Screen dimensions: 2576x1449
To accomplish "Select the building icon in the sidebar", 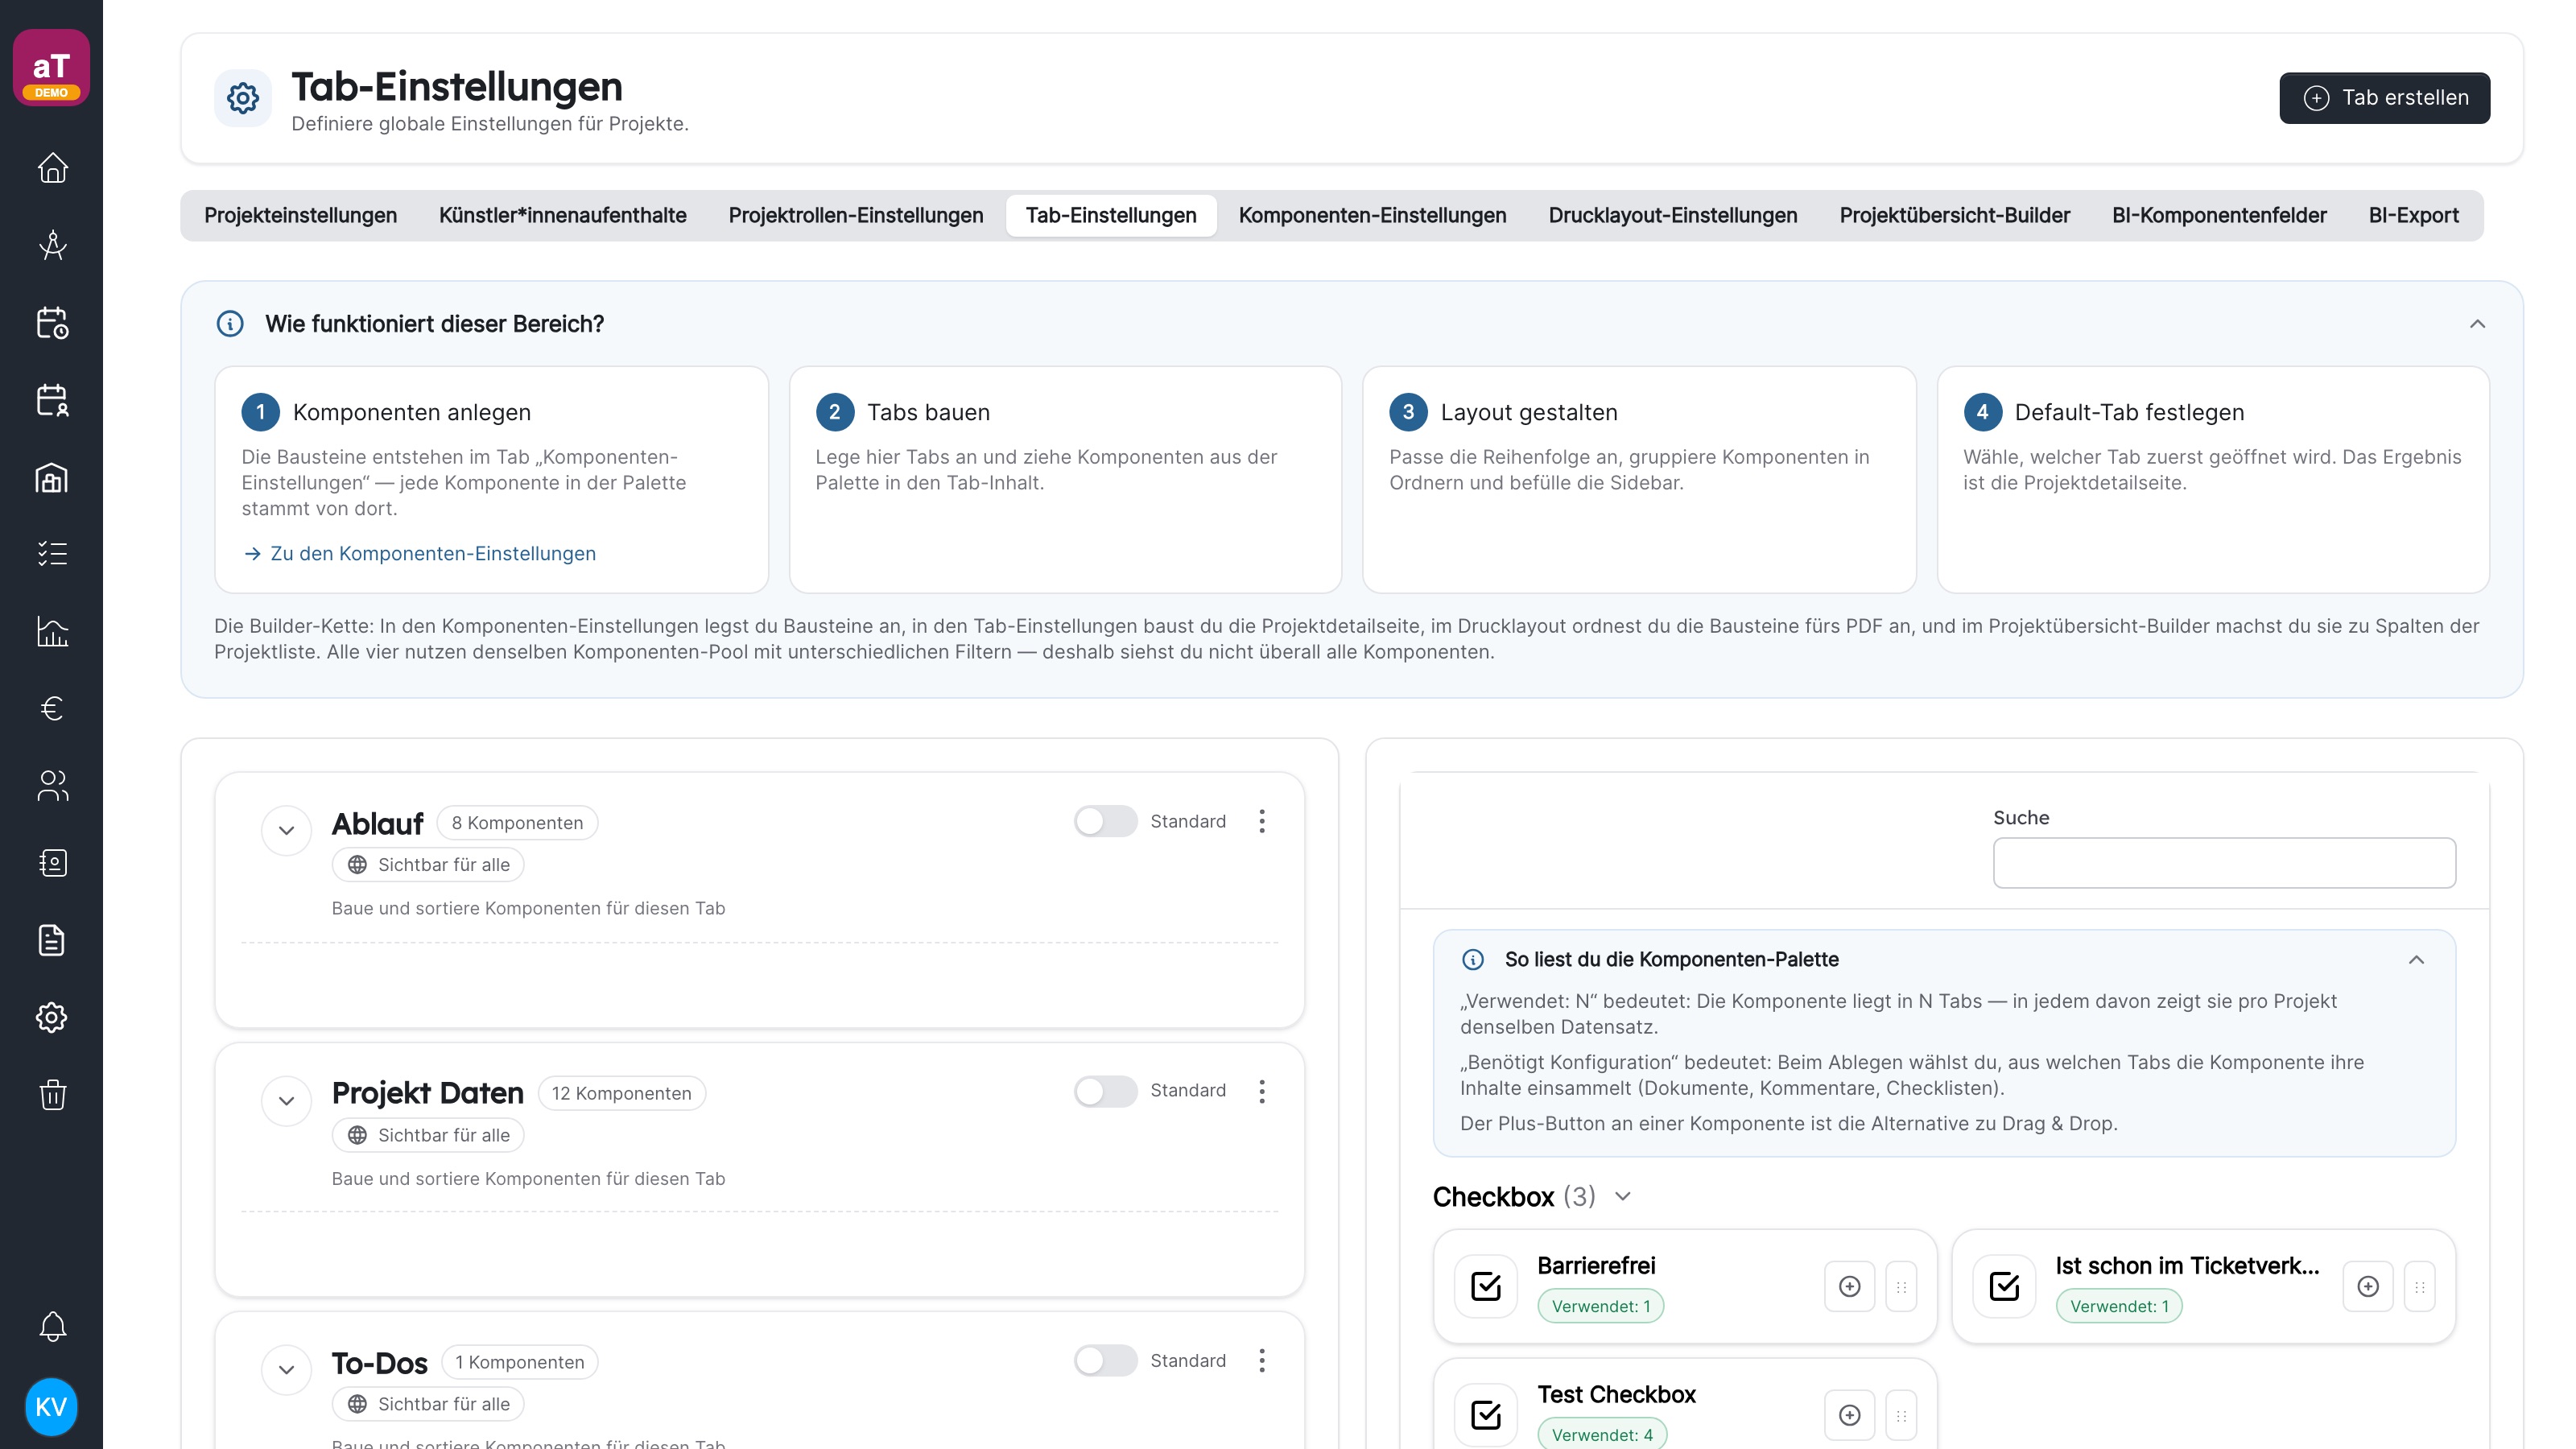I will click(52, 477).
